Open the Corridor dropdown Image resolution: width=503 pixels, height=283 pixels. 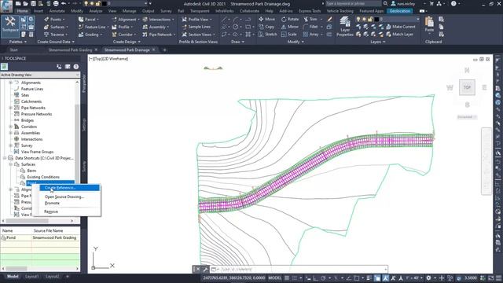coord(124,34)
